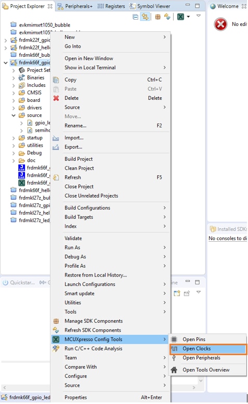The height and width of the screenshot is (404, 248).
Task: Click Copy in the context menu
Action: [x=110, y=80]
